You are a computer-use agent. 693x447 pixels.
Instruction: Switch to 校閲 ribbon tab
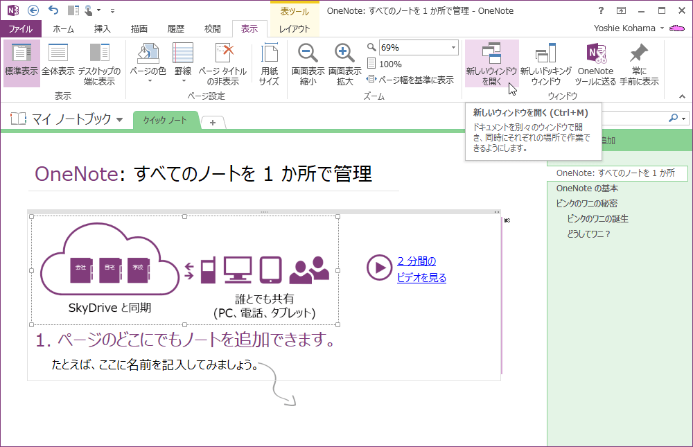[x=213, y=28]
